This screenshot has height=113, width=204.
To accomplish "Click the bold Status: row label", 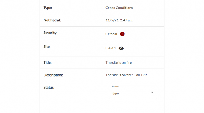I will 49,88.
